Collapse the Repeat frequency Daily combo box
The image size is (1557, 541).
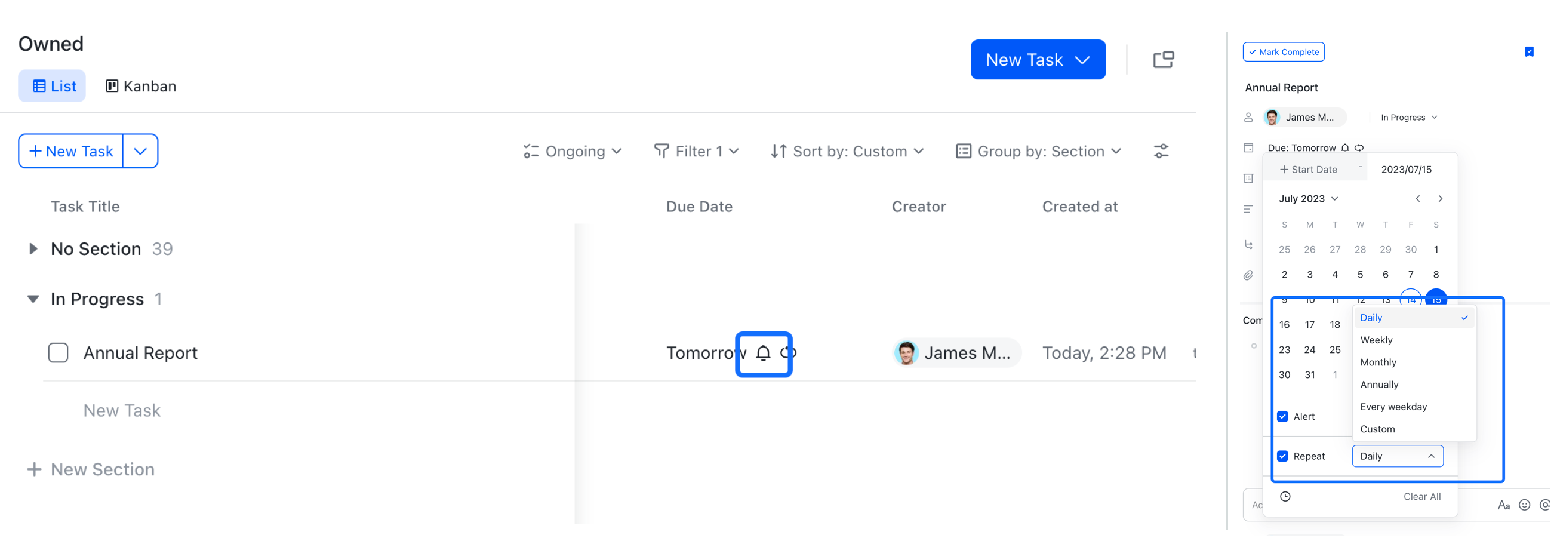[1399, 457]
